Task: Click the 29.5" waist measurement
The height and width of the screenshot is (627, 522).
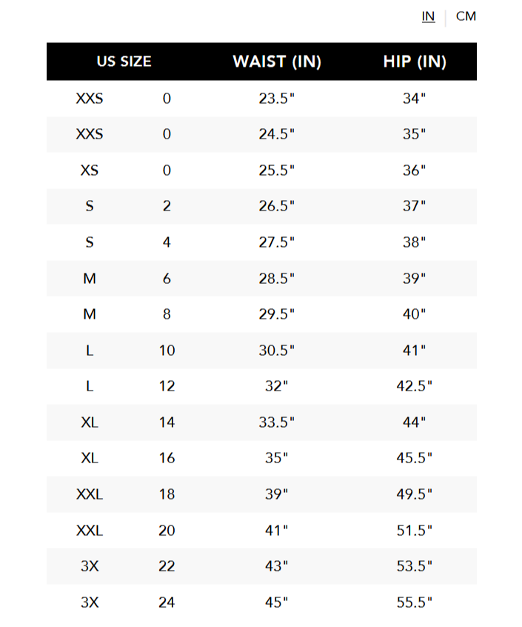Action: [276, 314]
